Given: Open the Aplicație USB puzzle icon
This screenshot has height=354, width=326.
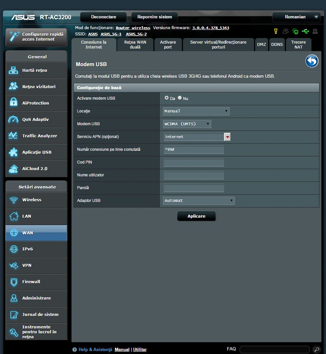Looking at the screenshot, I should click(13, 152).
